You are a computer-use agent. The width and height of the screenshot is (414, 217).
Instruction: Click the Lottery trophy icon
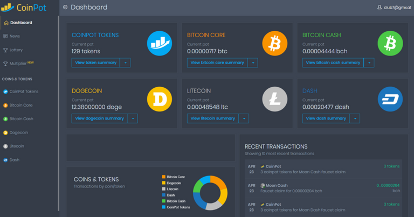[x=5, y=50]
